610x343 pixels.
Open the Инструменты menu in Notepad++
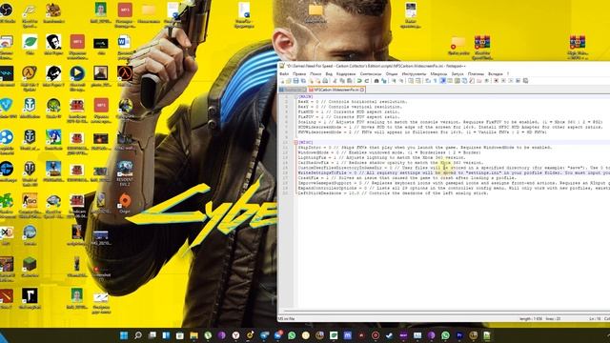[x=414, y=74]
